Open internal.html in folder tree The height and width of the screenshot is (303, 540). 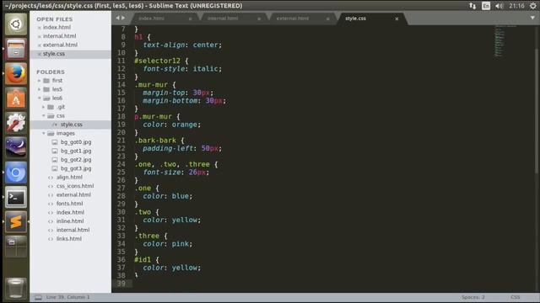pos(73,230)
